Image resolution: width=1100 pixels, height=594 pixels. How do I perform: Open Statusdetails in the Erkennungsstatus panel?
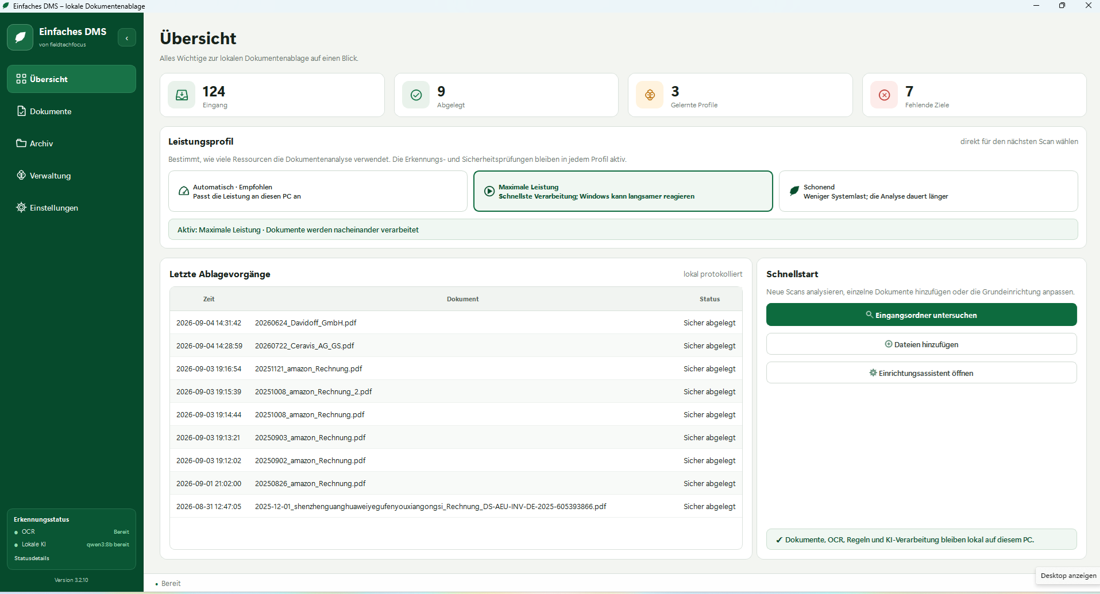(32, 558)
